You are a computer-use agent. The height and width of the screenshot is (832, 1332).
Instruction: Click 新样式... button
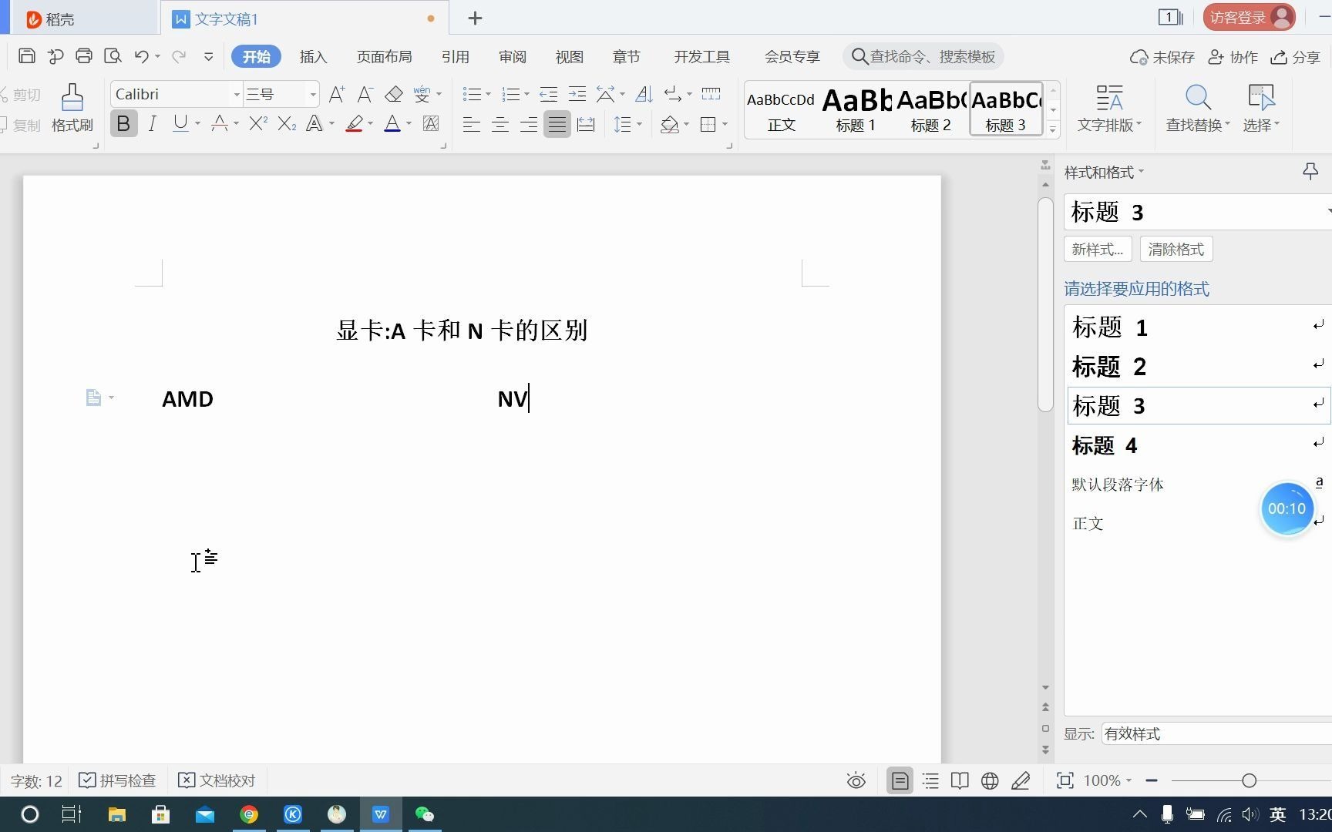[x=1097, y=249]
